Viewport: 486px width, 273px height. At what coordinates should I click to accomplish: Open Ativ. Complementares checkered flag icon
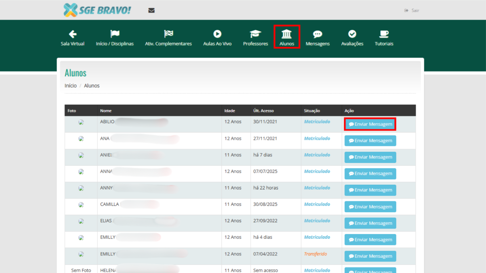168,34
